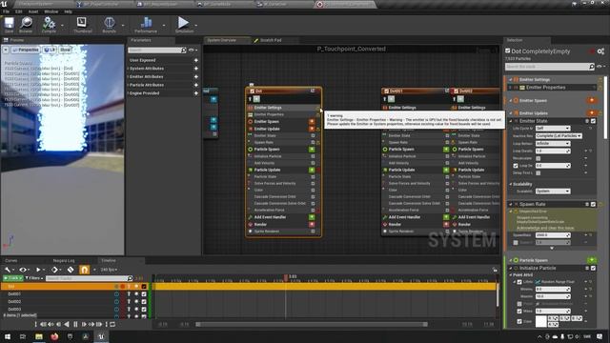610x343 pixels.
Task: Open the Life Cycle Mode dropdown
Action: pyautogui.click(x=553, y=129)
